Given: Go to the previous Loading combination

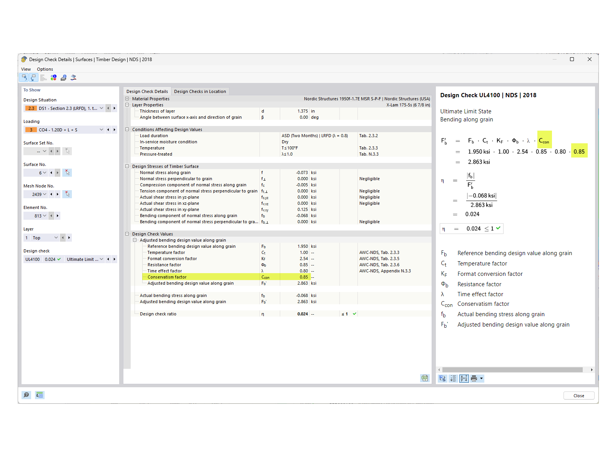Looking at the screenshot, I should (x=108, y=130).
